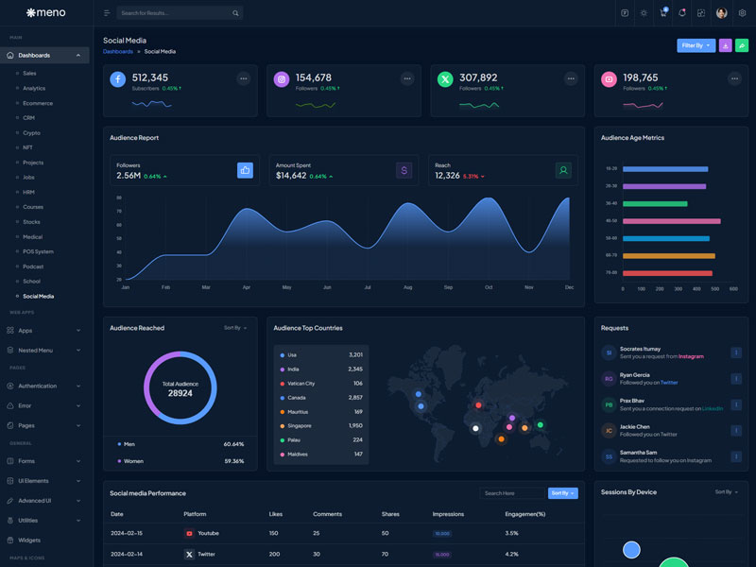756x567 pixels.
Task: Select Analytics in the sidebar
Action: [x=34, y=88]
